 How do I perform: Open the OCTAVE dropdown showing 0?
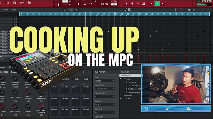click(105, 112)
